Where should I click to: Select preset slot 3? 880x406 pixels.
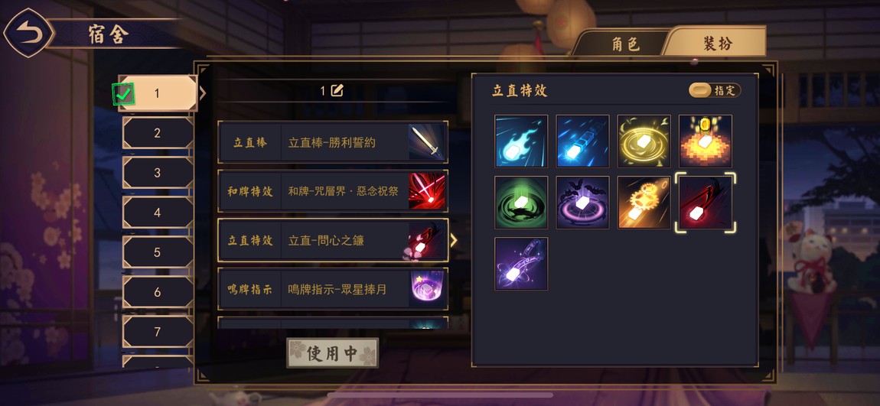click(158, 173)
